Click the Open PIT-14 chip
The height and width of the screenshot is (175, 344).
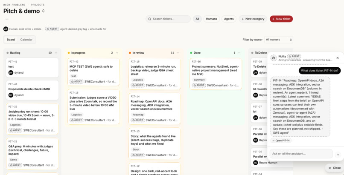[x=281, y=141]
